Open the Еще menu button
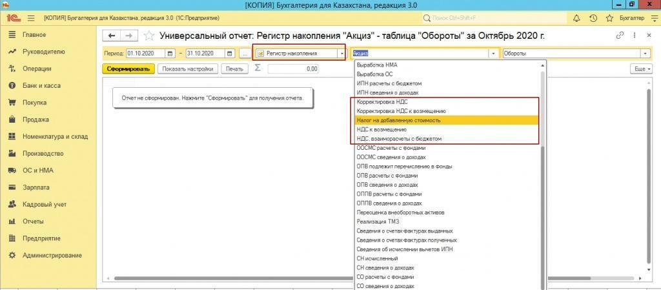This screenshot has height=290, width=661. pyautogui.click(x=640, y=68)
